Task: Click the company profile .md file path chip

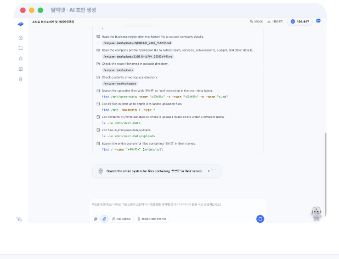Action: (138, 57)
